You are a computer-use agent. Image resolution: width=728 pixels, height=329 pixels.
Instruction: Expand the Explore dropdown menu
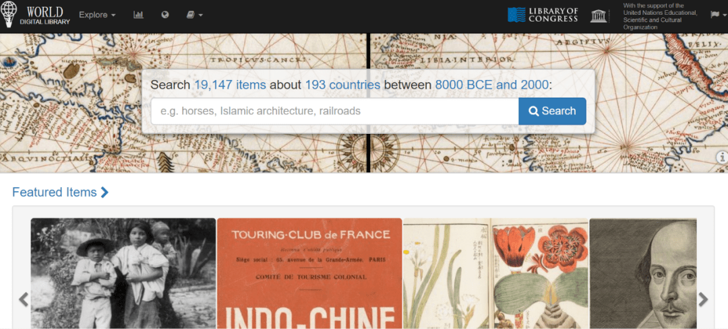[x=97, y=15]
